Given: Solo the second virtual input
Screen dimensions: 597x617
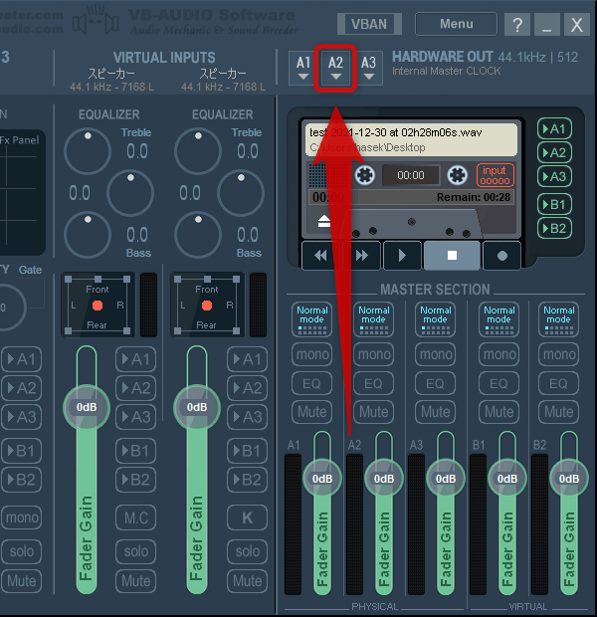Looking at the screenshot, I should 247,551.
